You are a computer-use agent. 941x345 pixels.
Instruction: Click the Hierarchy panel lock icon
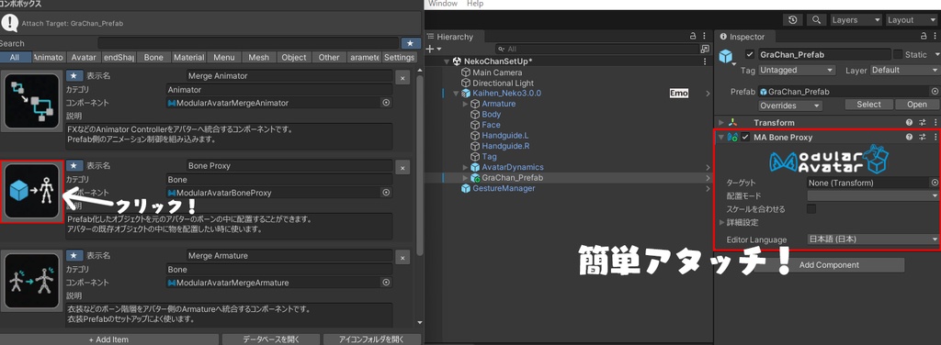point(694,37)
